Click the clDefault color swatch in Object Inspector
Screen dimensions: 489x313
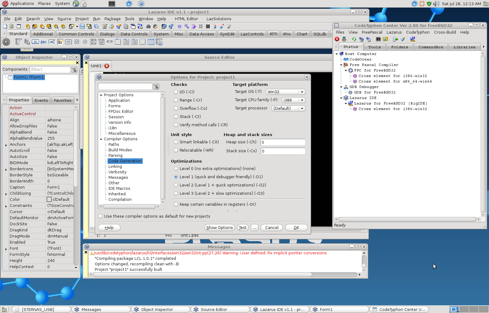pyautogui.click(x=49, y=199)
